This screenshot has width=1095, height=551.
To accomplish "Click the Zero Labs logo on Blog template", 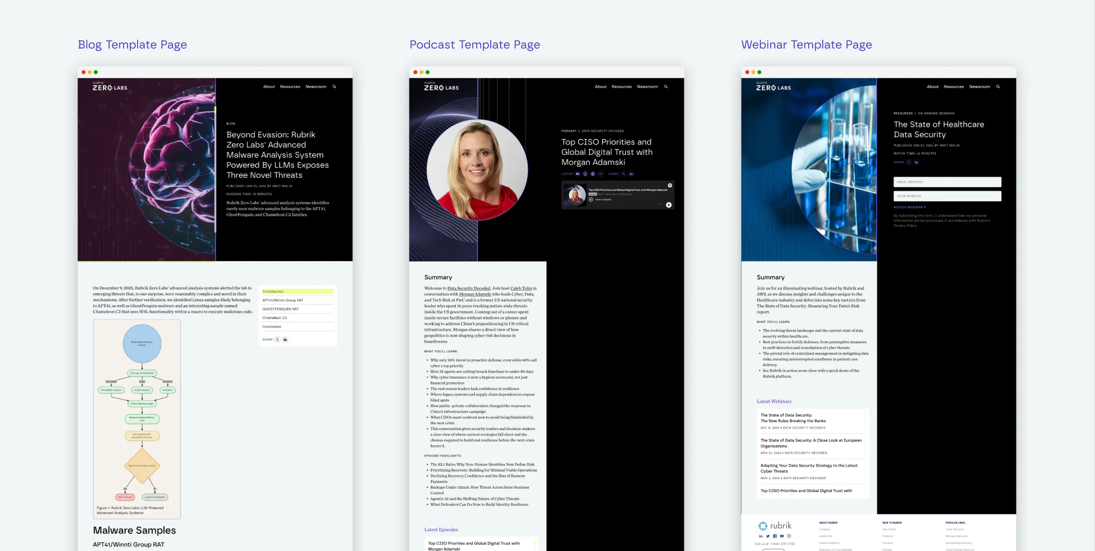I will tap(110, 87).
